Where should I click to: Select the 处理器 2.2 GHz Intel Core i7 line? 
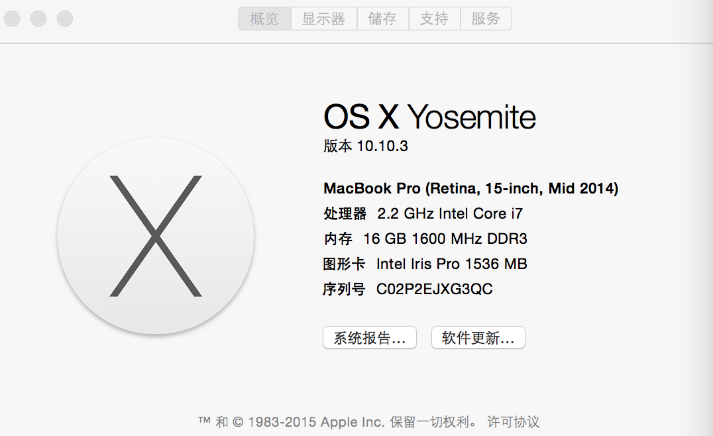point(423,214)
